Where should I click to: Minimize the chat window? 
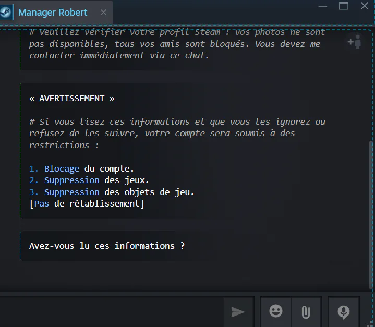tap(323, 6)
